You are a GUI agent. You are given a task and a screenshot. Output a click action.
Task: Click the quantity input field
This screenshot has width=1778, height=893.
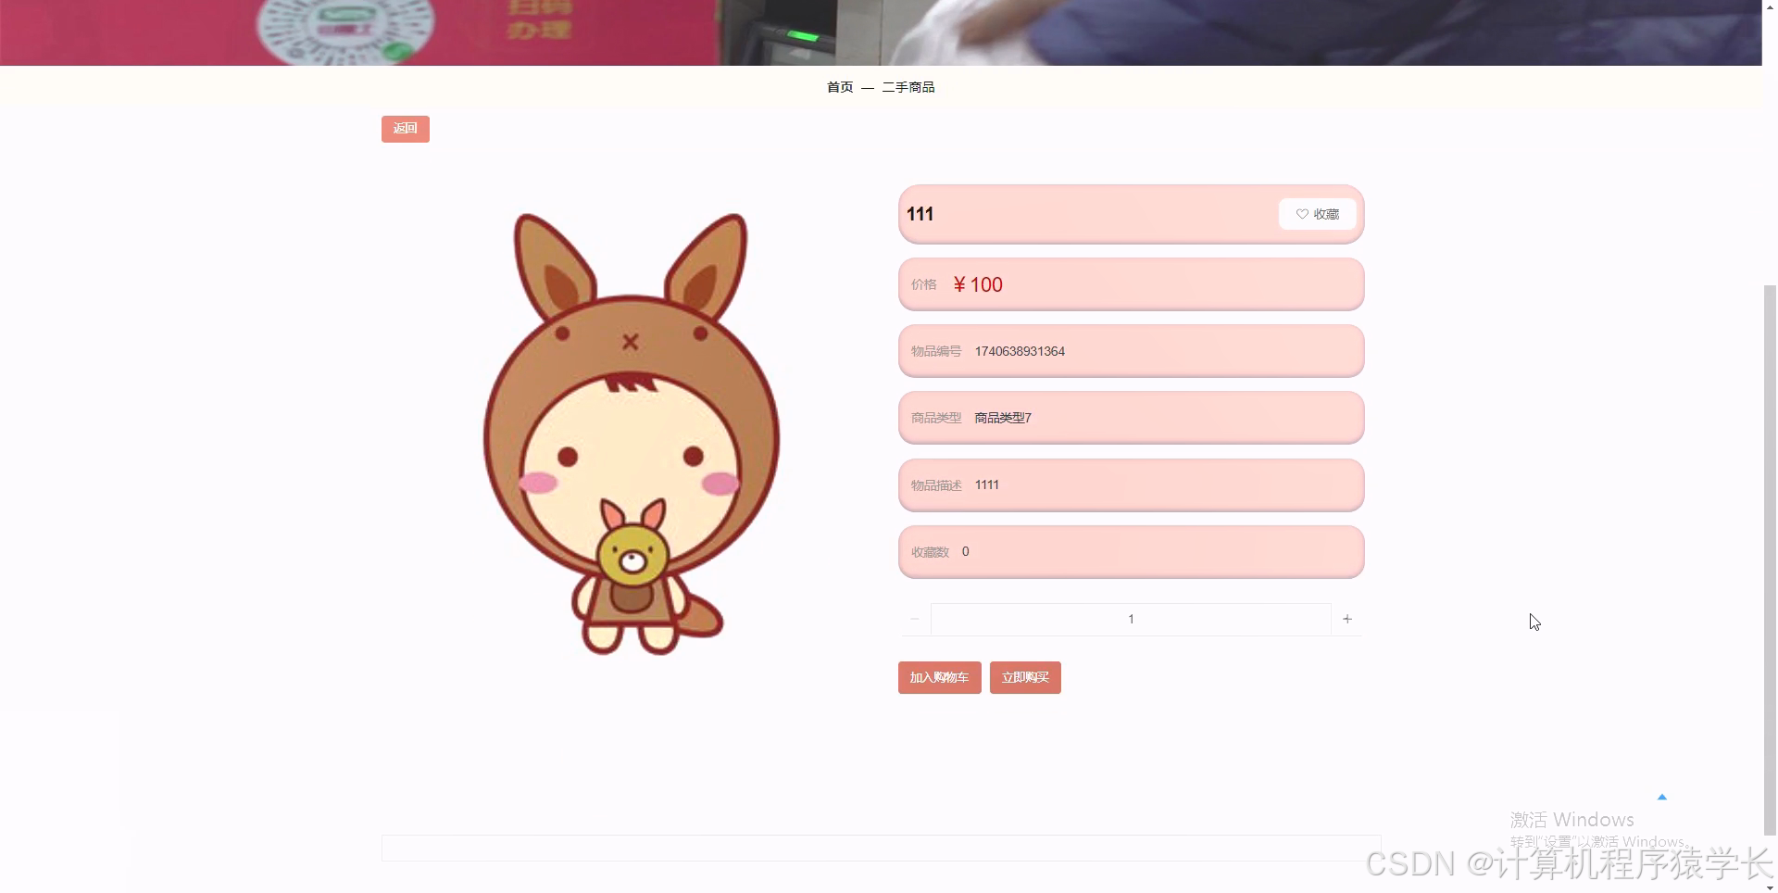click(1131, 619)
